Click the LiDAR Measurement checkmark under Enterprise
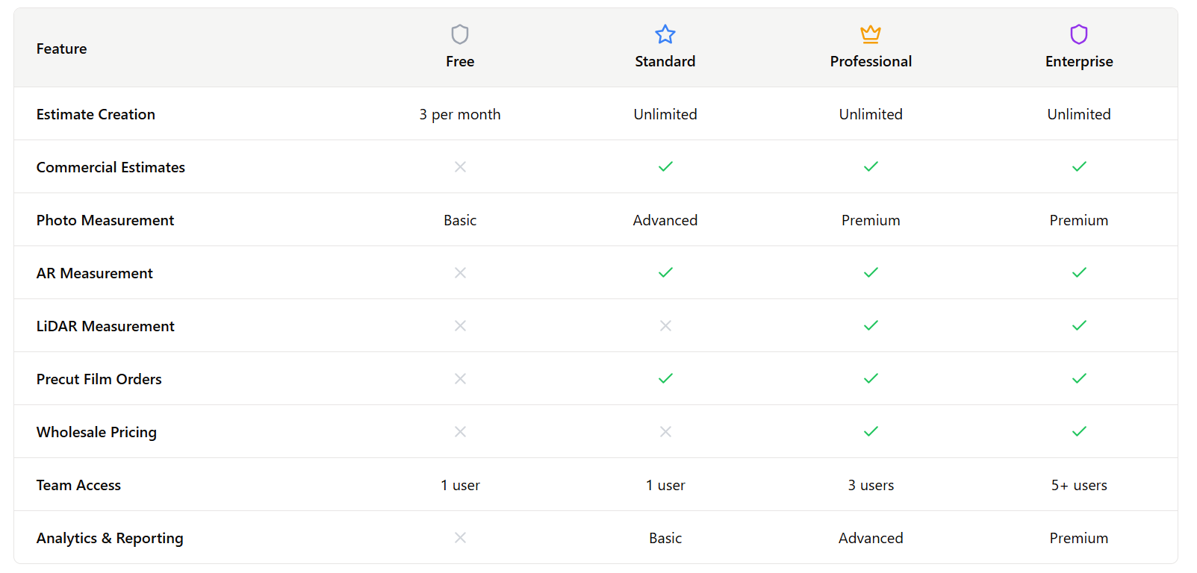Viewport: 1197px width, 573px height. (x=1079, y=325)
